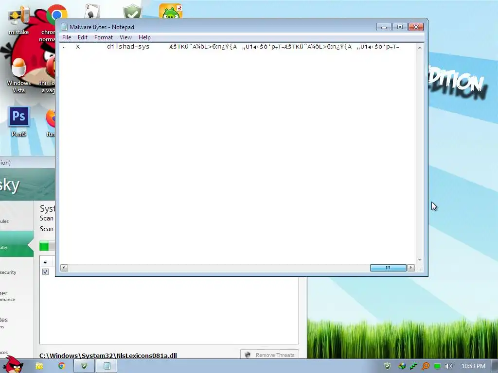Image resolution: width=498 pixels, height=373 pixels.
Task: Open the clock showing 10:53 PM
Action: pyautogui.click(x=473, y=366)
